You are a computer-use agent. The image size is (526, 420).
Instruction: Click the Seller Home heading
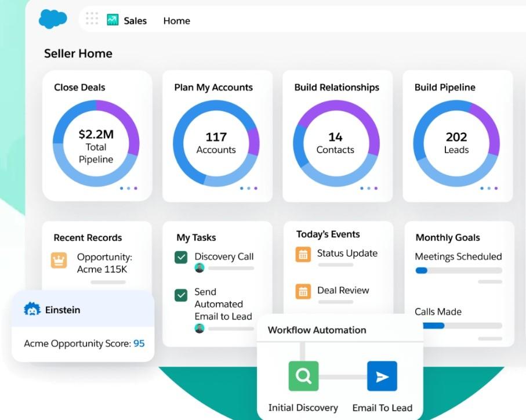pyautogui.click(x=78, y=53)
